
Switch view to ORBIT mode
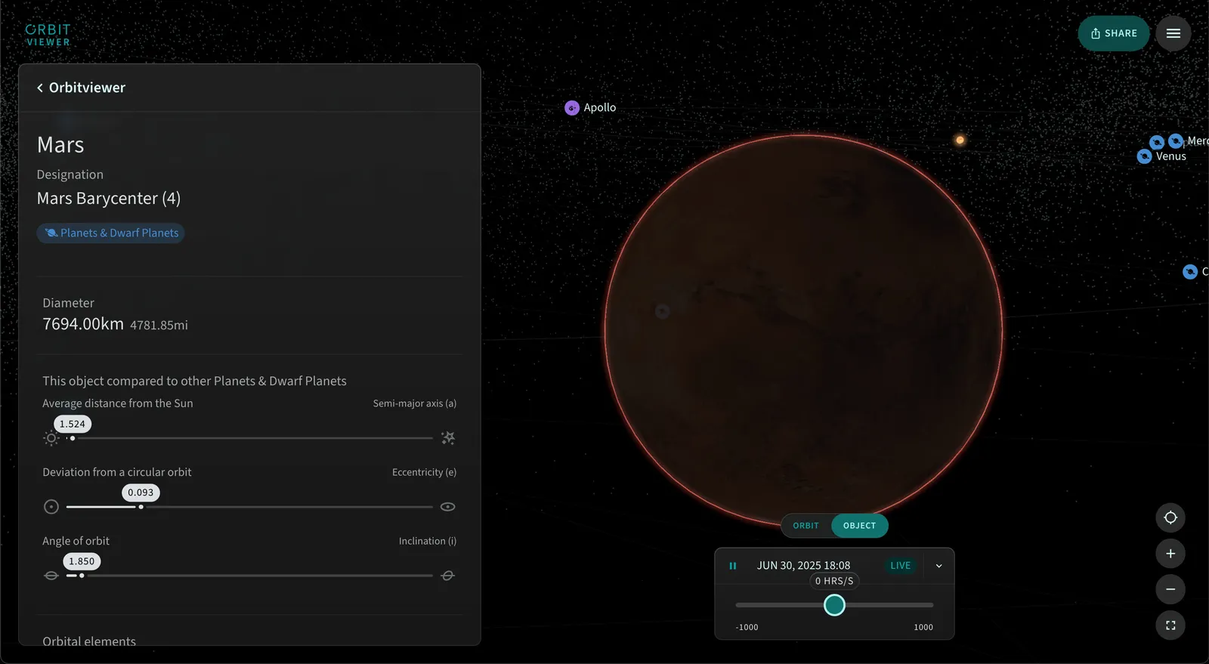pyautogui.click(x=805, y=526)
